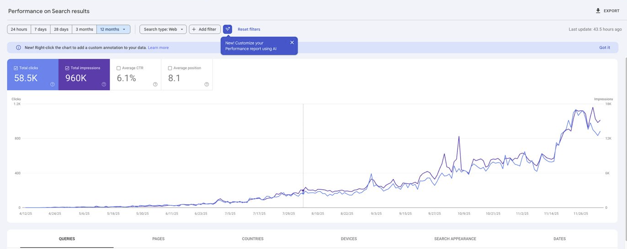This screenshot has height=249, width=627.
Task: Switch to the Pages tab
Action: click(x=158, y=239)
